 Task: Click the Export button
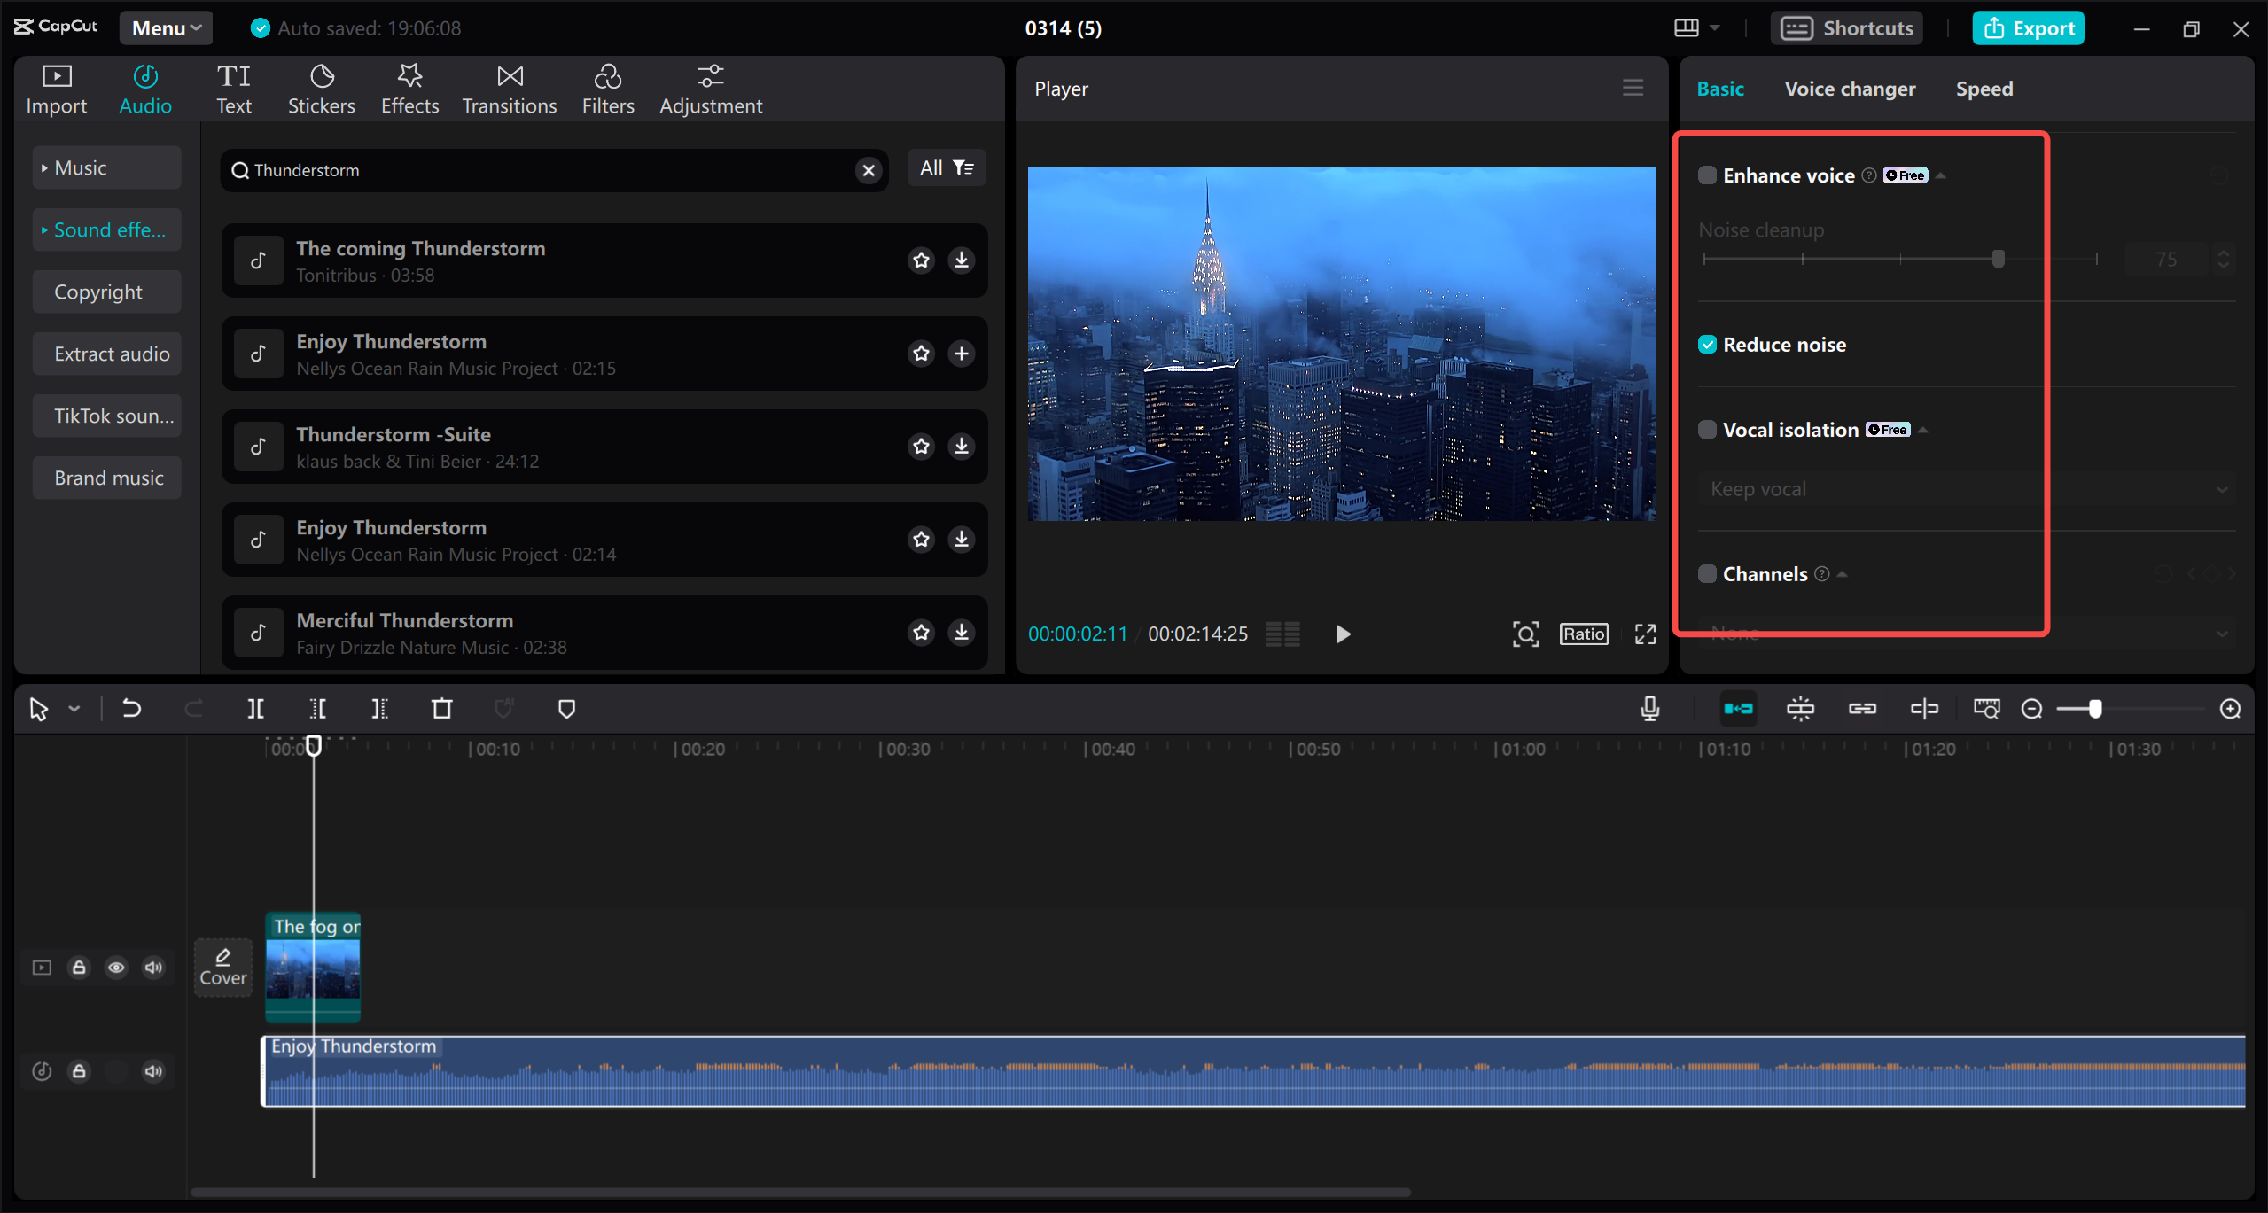click(x=2028, y=27)
